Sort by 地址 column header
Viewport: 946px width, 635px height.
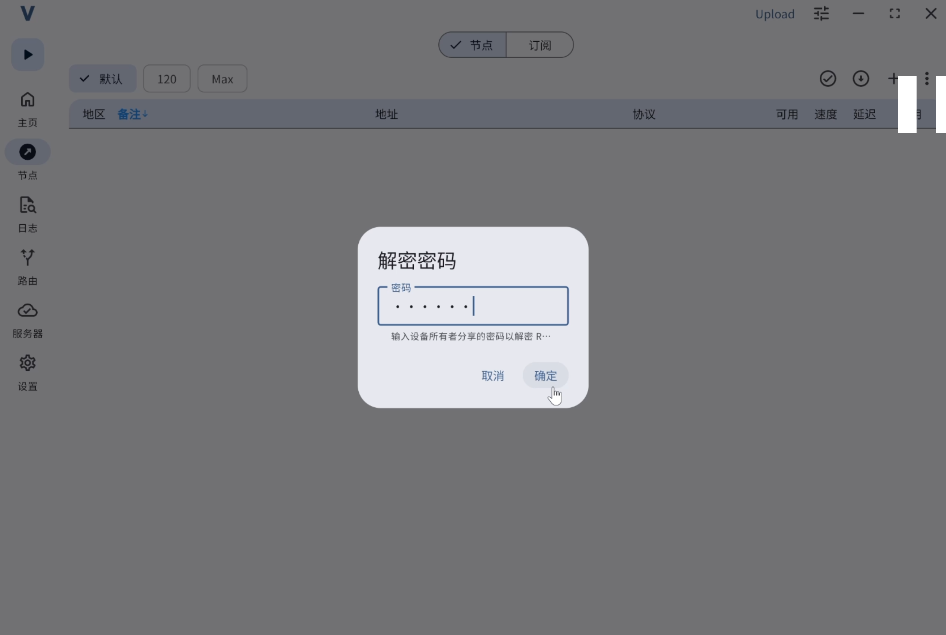(386, 114)
